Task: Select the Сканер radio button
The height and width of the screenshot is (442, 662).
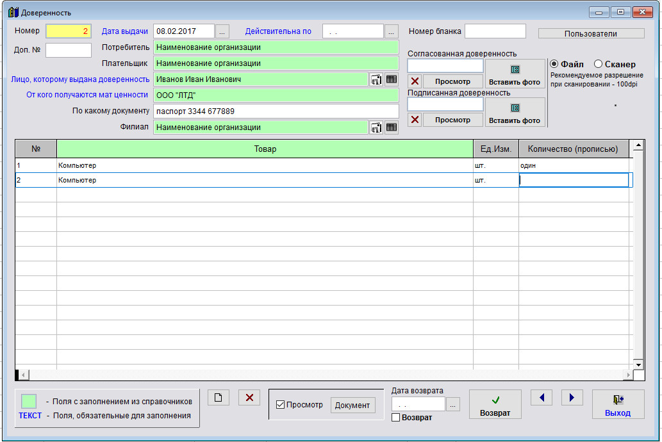Action: click(x=598, y=64)
